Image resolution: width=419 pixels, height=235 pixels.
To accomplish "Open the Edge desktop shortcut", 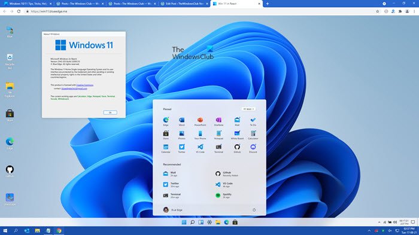I will tap(10, 144).
